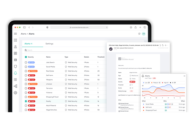Sort by Severity column header
Viewport: 194px width, 129px height.
[31, 57]
